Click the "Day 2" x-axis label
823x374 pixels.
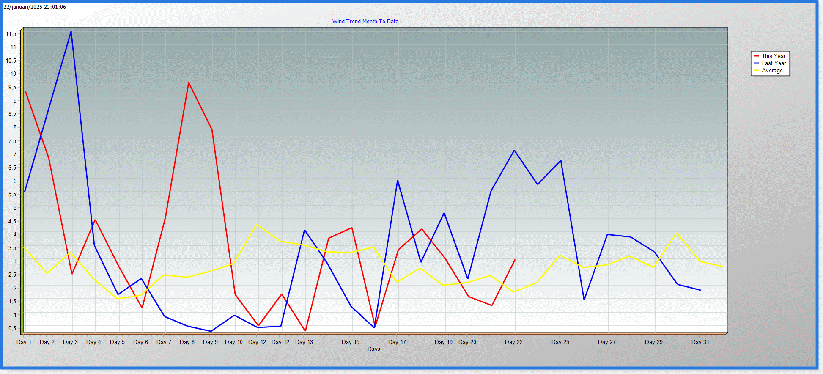tap(47, 342)
